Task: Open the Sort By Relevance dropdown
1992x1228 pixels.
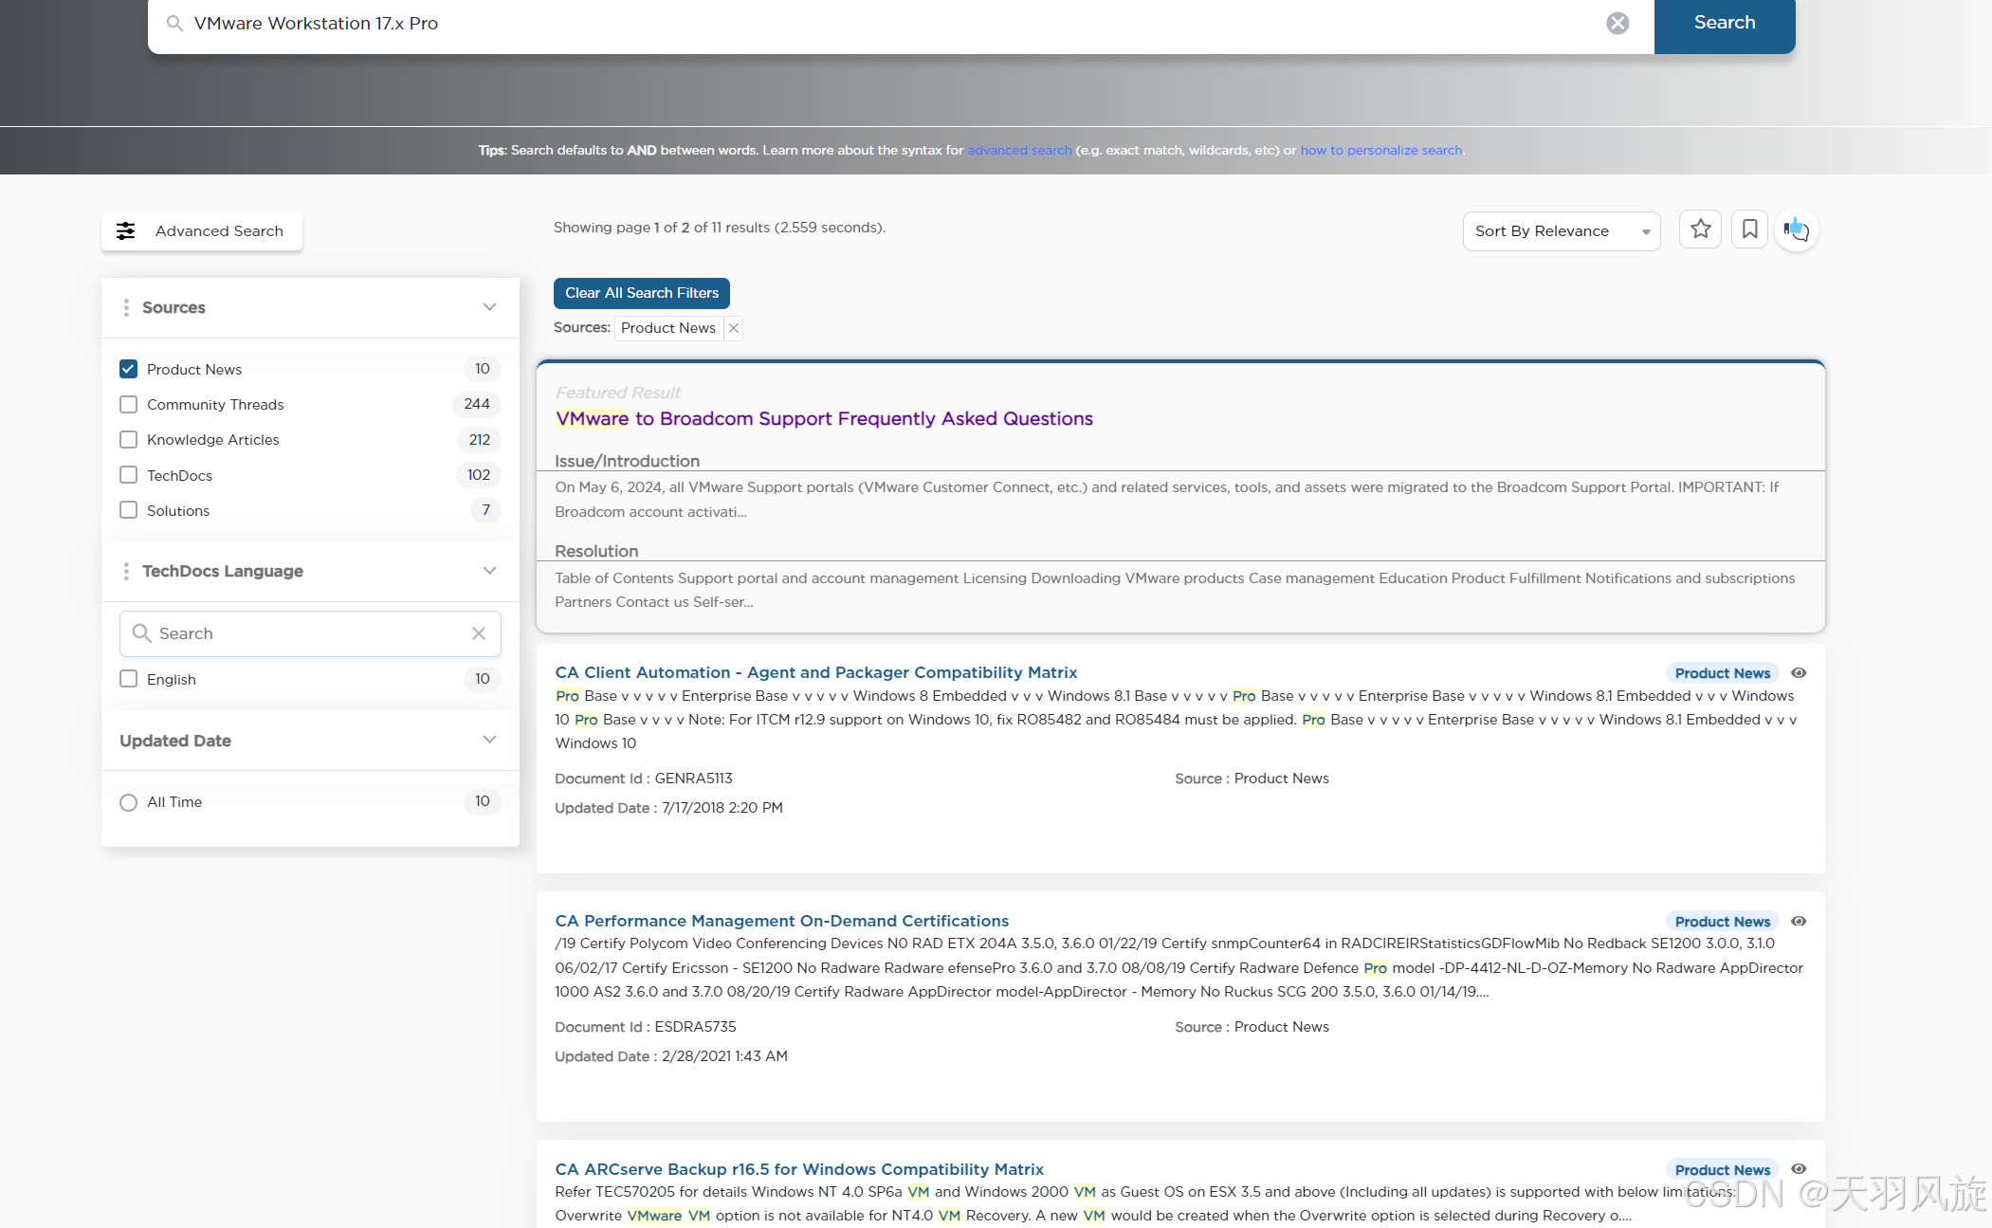Action: pos(1561,230)
